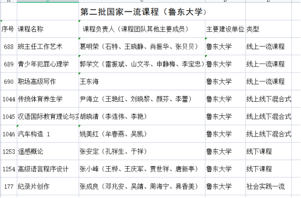Select the serial number cell 177
The width and height of the screenshot is (301, 198).
[9, 186]
